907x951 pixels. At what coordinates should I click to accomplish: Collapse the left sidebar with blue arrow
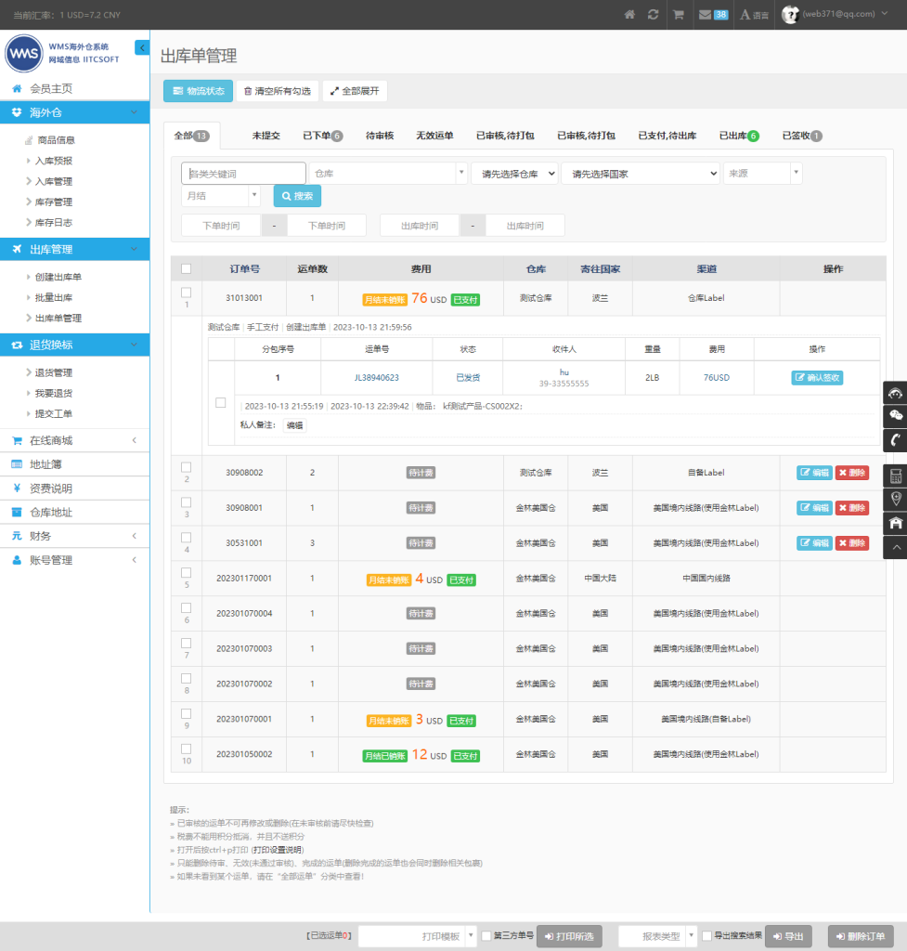point(142,47)
